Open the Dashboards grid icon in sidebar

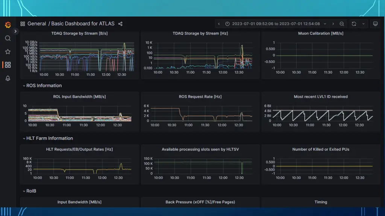pyautogui.click(x=8, y=65)
